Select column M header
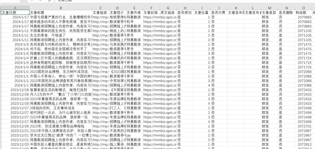This screenshot has height=149, width=315. (x=269, y=8)
